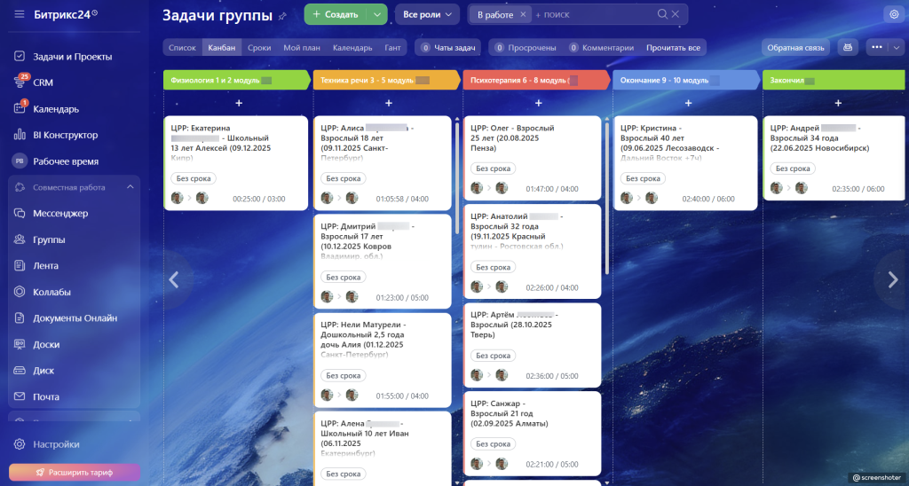The image size is (909, 486).
Task: Open the Все роли dropdown
Action: coord(427,14)
